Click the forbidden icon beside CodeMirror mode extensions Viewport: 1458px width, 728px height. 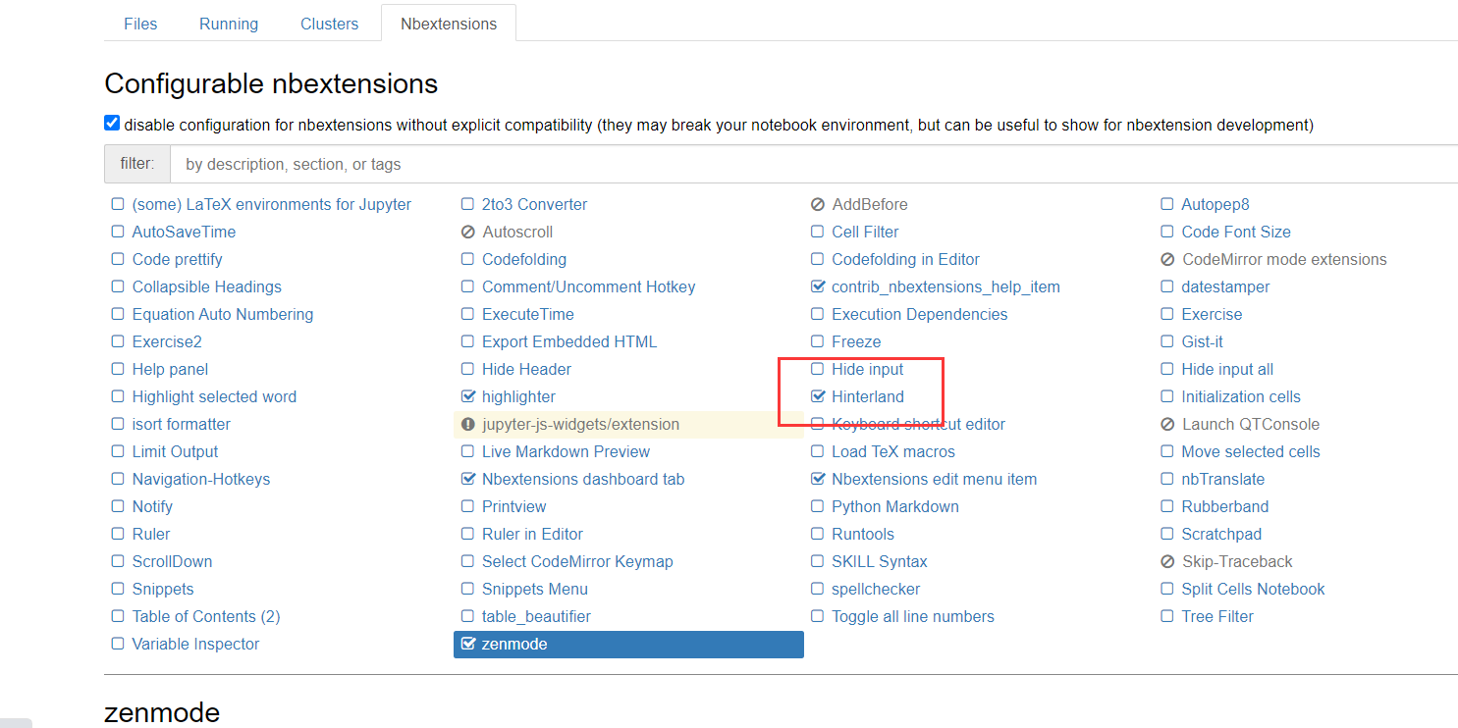[1167, 260]
